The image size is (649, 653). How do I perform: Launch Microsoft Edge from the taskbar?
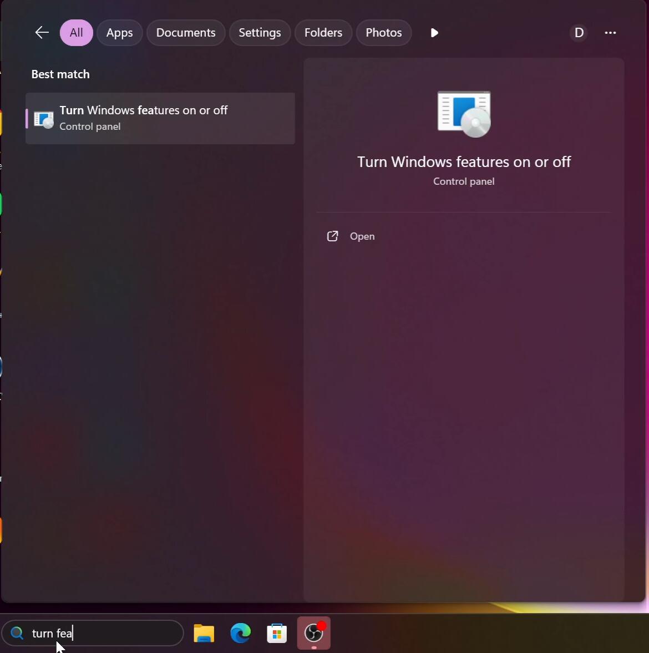(x=240, y=633)
